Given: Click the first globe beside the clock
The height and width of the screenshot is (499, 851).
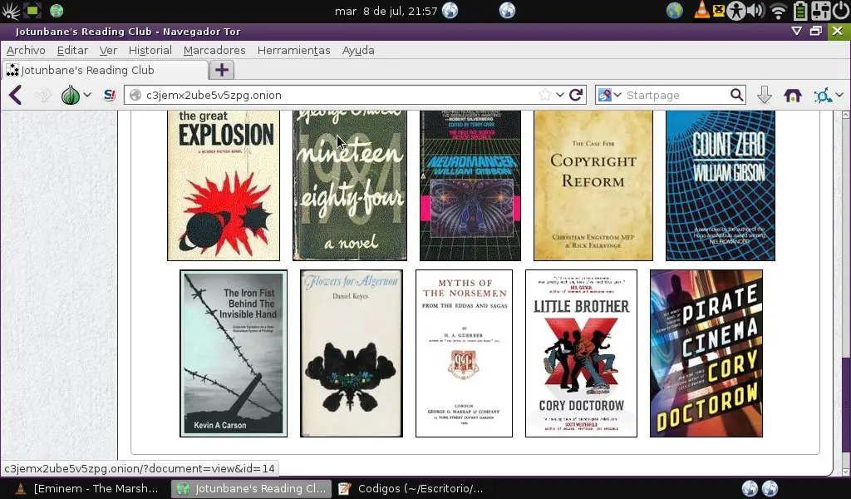Looking at the screenshot, I should pyautogui.click(x=450, y=10).
